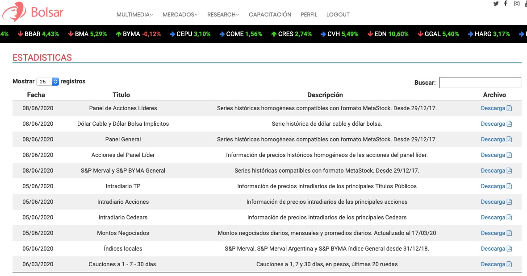
Task: Click file icon for Dólar Cable row
Action: point(509,124)
